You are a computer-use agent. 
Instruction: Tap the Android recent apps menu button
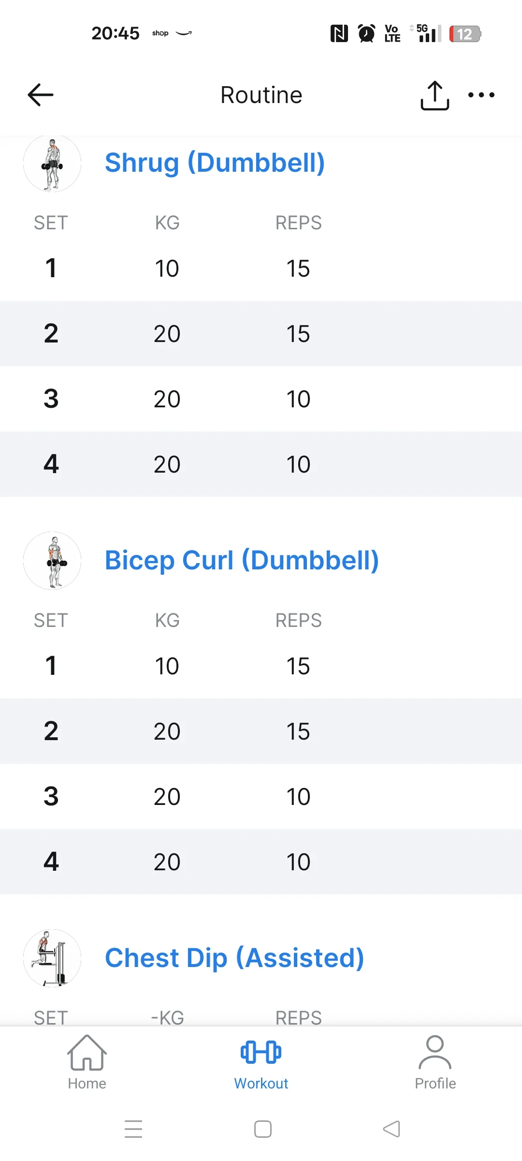[x=133, y=1129]
